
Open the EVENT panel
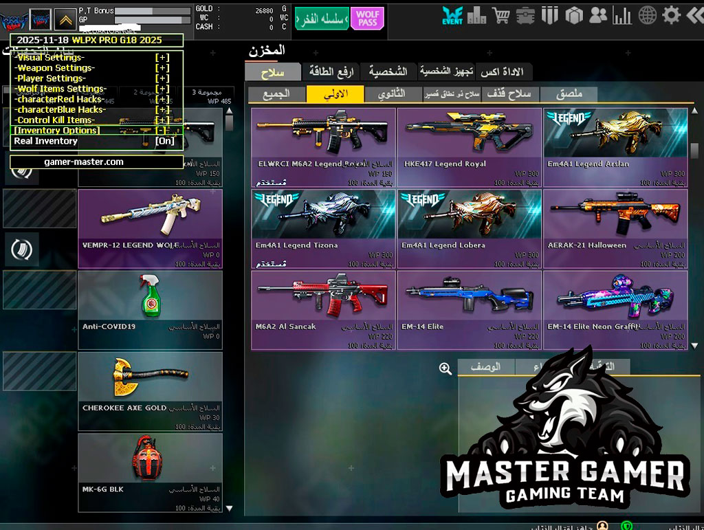click(x=452, y=15)
